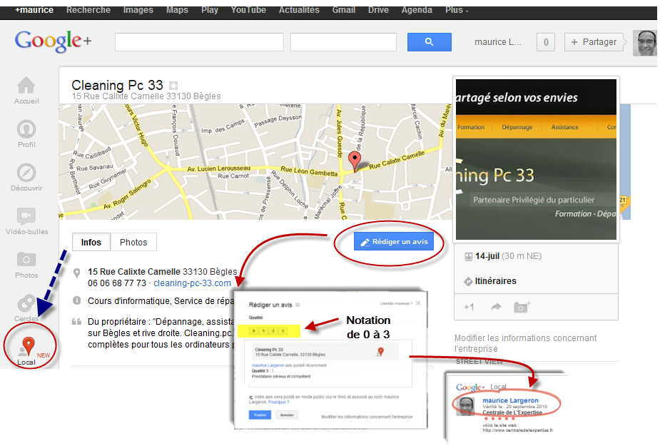
Task: Open the Cercles sidebar icon
Action: coord(26,303)
